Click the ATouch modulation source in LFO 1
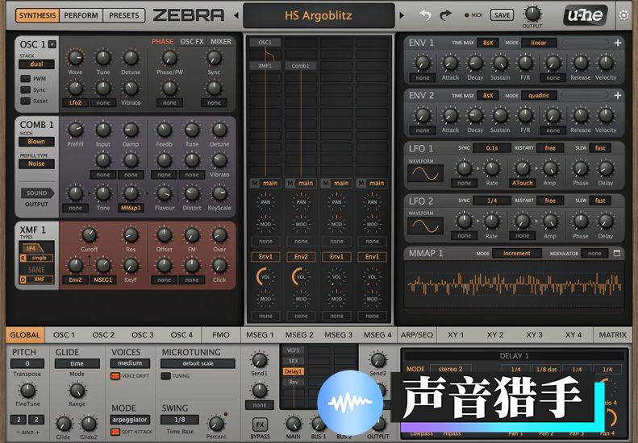Image resolution: width=638 pixels, height=443 pixels. [x=522, y=184]
